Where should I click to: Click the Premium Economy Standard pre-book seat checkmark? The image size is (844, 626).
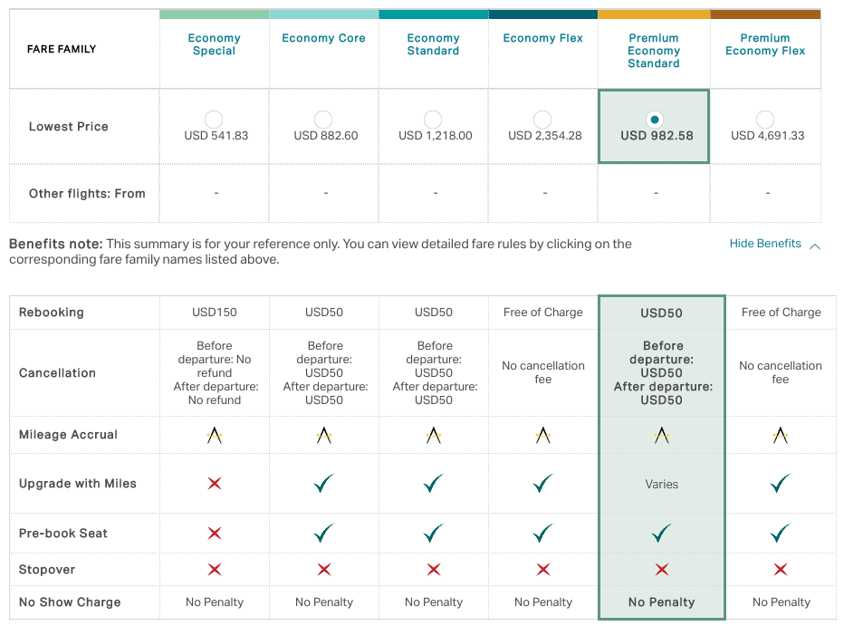pos(662,533)
